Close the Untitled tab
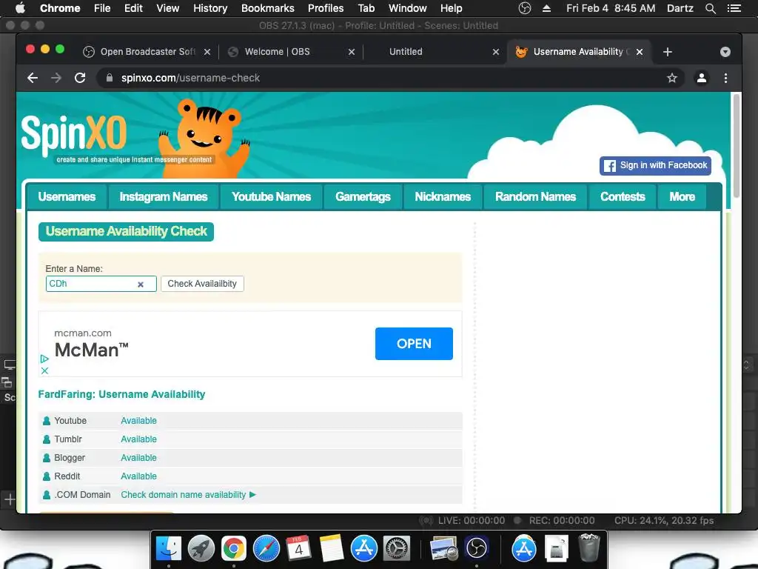This screenshot has height=569, width=758. (x=495, y=52)
